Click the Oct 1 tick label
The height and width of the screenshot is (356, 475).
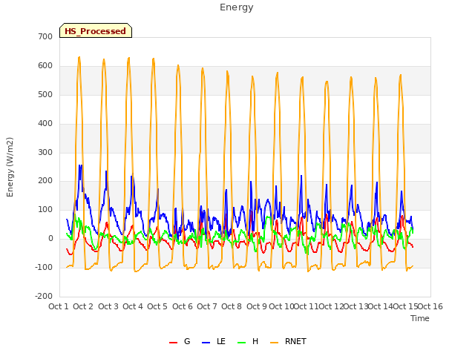(59, 306)
